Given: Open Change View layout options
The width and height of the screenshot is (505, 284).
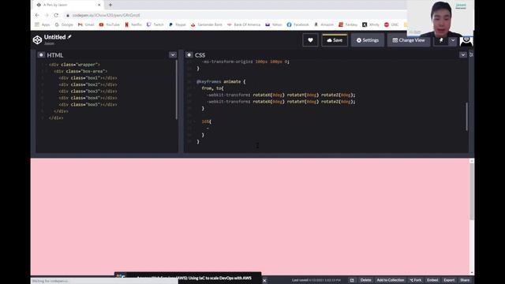Looking at the screenshot, I should tap(409, 40).
